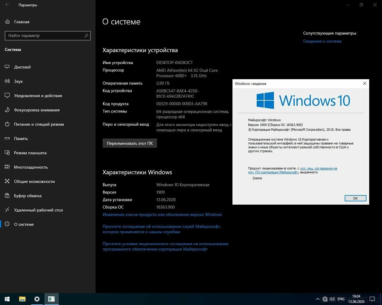Click the Общие возможности icon

(7, 181)
